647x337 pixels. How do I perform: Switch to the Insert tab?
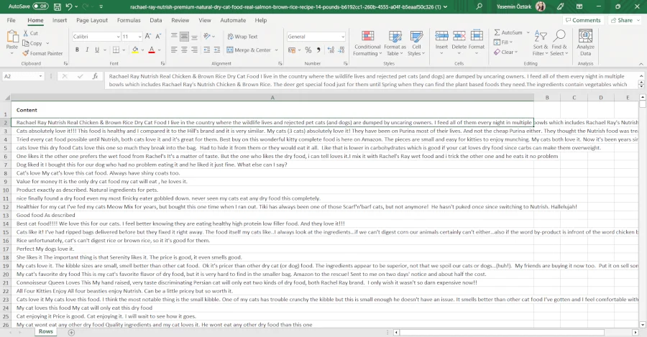tap(60, 20)
